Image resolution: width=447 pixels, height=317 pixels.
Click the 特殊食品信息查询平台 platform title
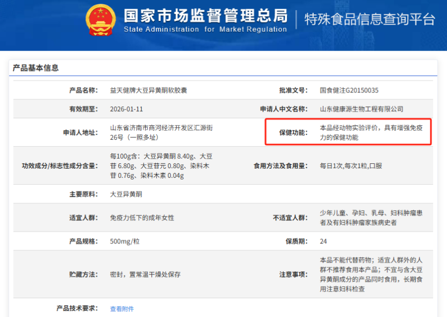point(370,19)
